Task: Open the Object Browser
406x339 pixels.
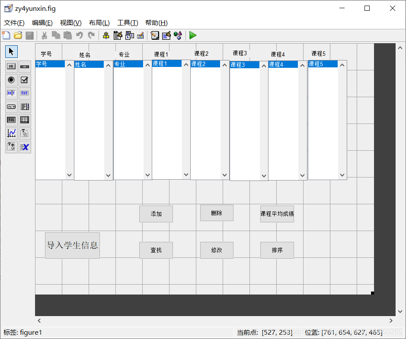Action: (178, 35)
